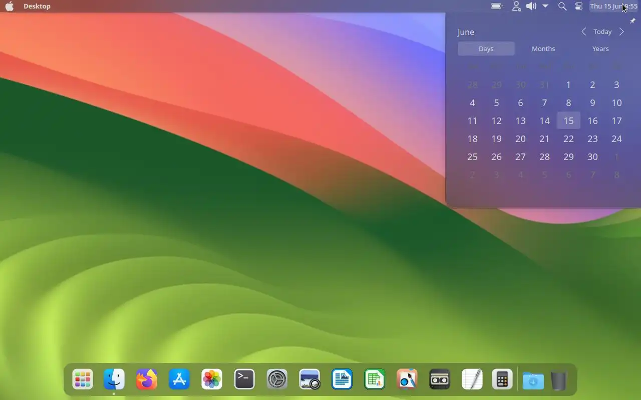Open the user account icon in menu bar
641x400 pixels.
click(x=516, y=6)
